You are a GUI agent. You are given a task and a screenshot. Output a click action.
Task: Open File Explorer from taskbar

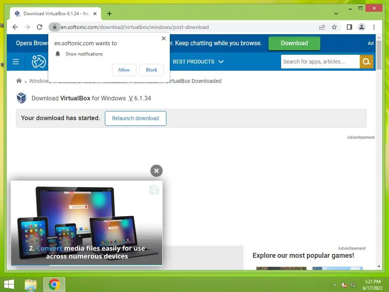(30, 284)
